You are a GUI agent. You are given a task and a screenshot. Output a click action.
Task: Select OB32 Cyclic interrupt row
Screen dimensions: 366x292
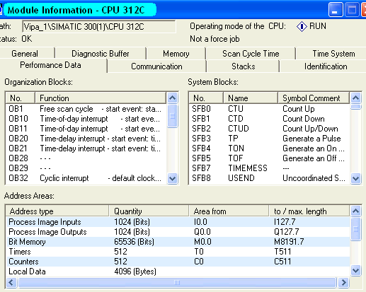(x=86, y=178)
